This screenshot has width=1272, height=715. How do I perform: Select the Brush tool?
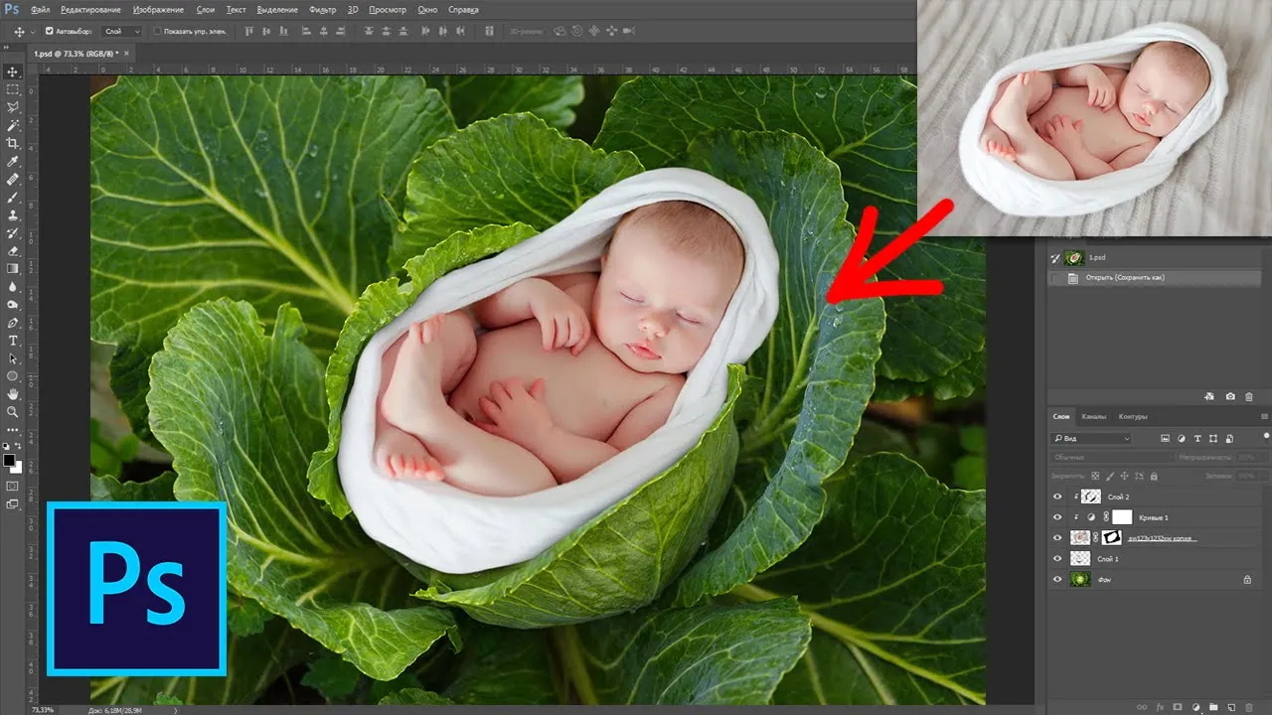(x=13, y=198)
